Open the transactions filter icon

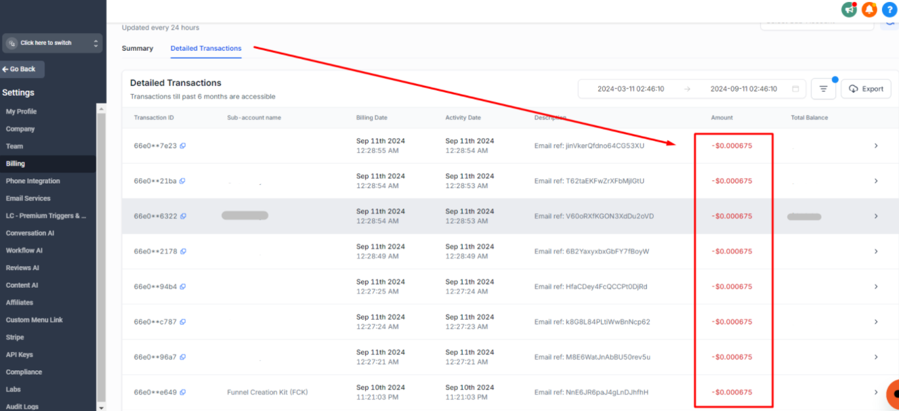823,89
